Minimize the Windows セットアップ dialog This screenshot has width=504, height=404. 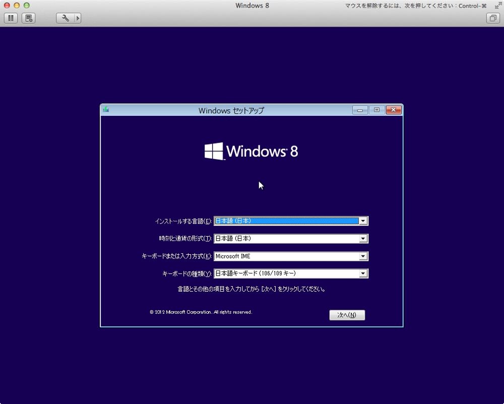click(x=360, y=110)
